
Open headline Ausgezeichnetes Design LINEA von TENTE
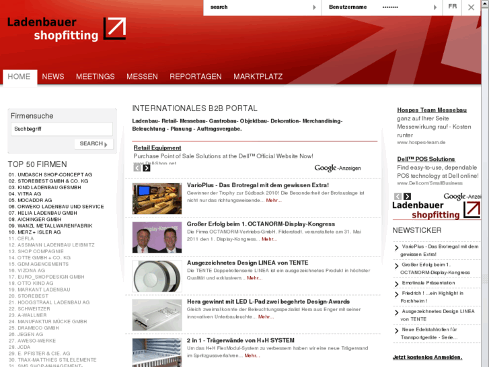pos(248,263)
